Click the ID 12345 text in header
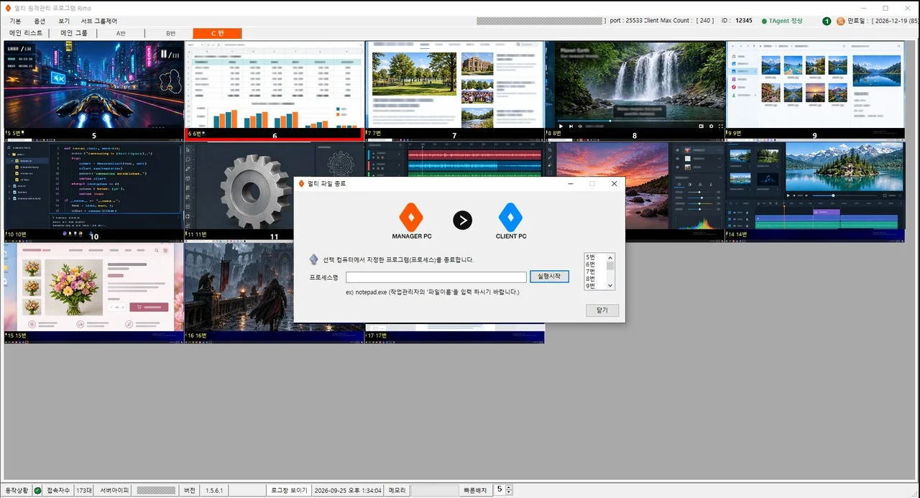920x498 pixels. 736,21
